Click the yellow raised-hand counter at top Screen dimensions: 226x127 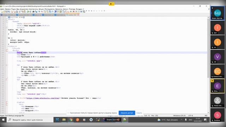pyautogui.click(x=112, y=4)
